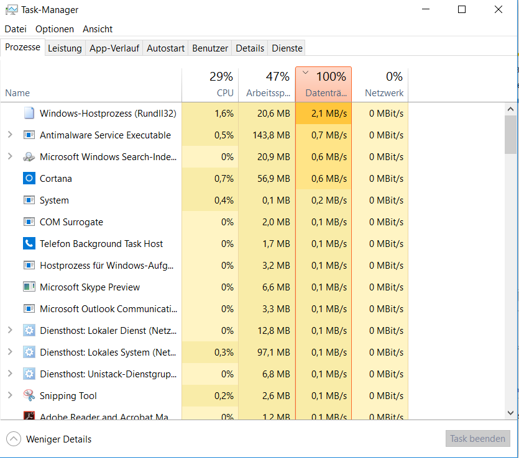Switch to the Leistung tab
The width and height of the screenshot is (519, 458).
point(65,48)
